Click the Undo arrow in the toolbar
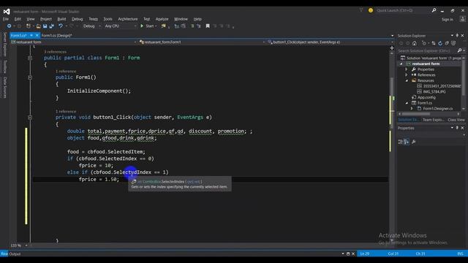The width and height of the screenshot is (468, 263). click(x=61, y=26)
